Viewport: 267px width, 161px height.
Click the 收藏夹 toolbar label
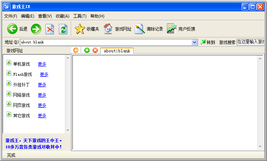(93, 29)
